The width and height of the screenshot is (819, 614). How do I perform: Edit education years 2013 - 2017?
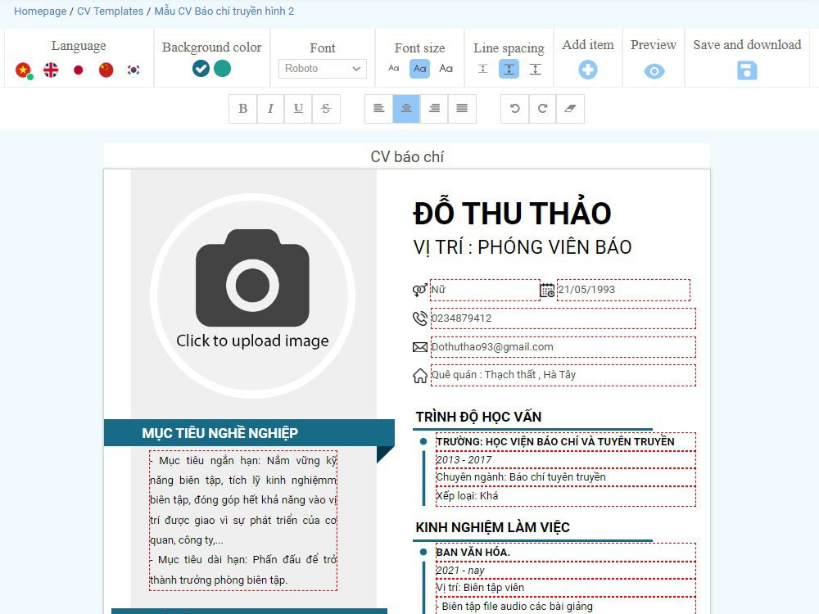coord(566,460)
